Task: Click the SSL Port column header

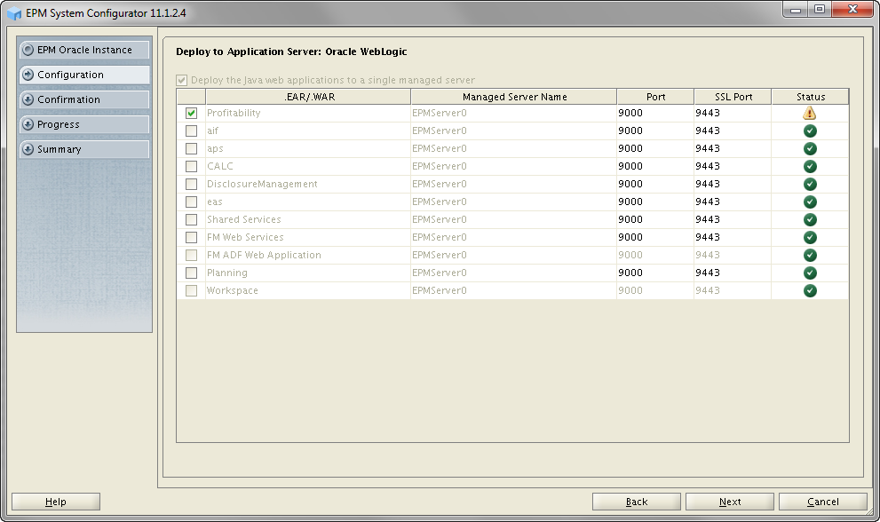Action: pos(733,97)
